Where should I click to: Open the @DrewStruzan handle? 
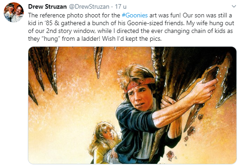click(89, 6)
